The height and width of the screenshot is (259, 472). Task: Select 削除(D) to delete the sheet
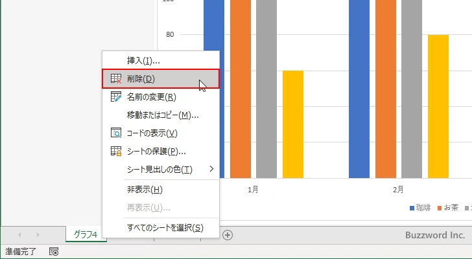coord(161,79)
